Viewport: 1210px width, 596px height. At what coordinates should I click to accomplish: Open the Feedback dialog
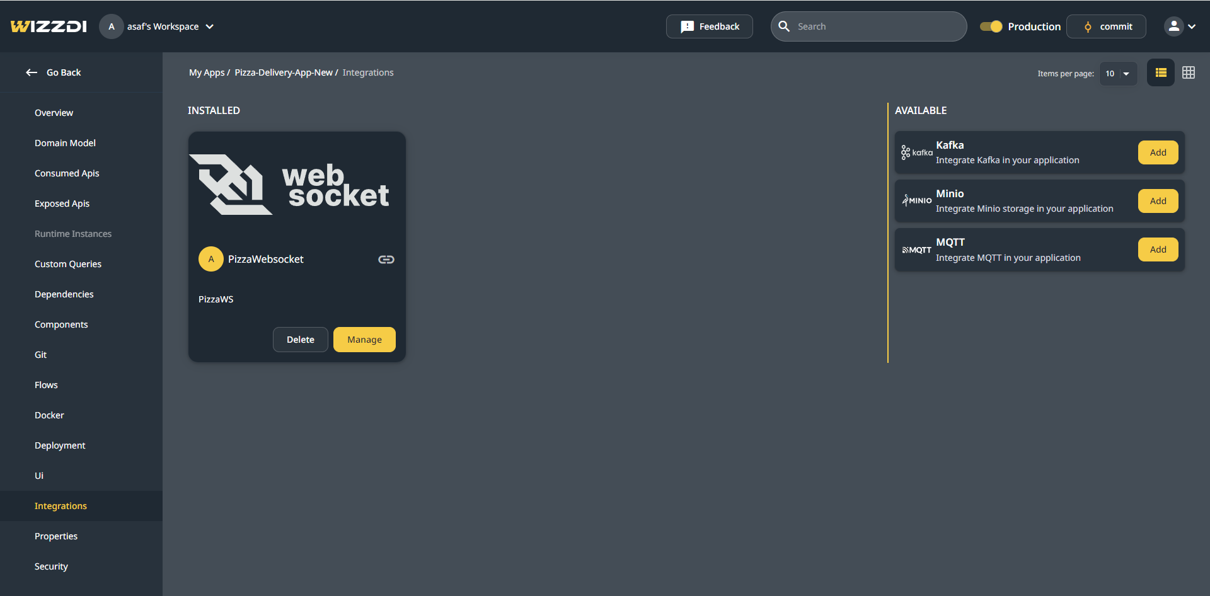pos(709,26)
